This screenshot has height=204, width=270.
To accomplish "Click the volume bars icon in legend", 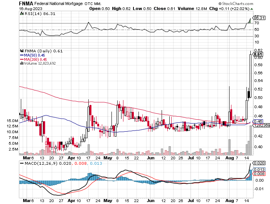I will coord(22,63).
